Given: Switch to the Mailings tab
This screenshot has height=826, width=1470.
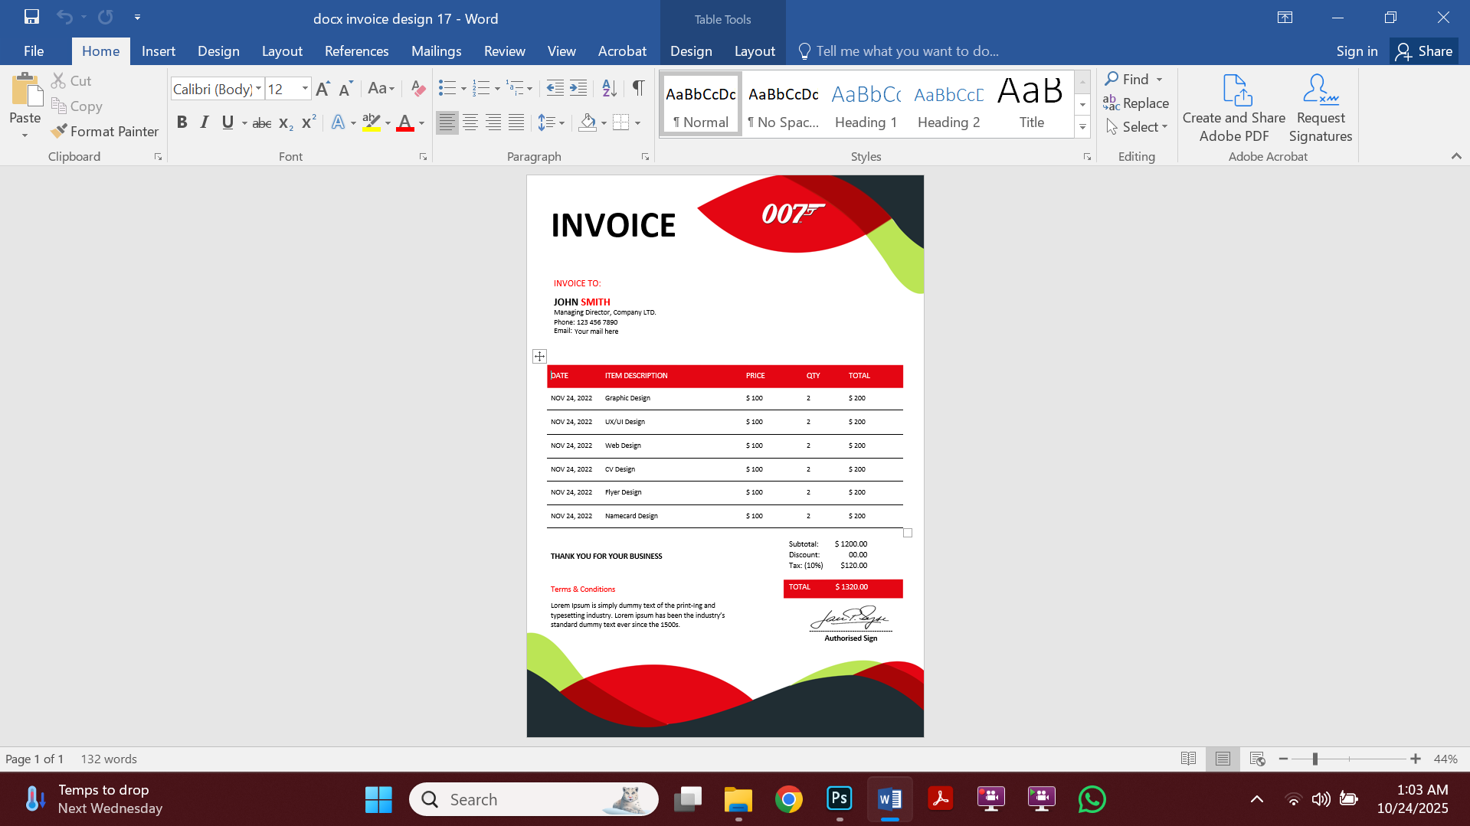Looking at the screenshot, I should coord(436,51).
